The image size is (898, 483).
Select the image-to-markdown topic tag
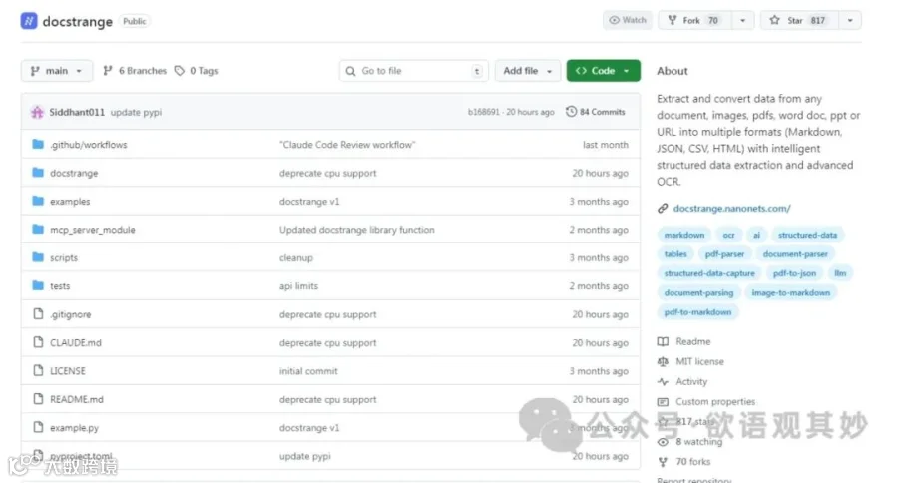[791, 292]
